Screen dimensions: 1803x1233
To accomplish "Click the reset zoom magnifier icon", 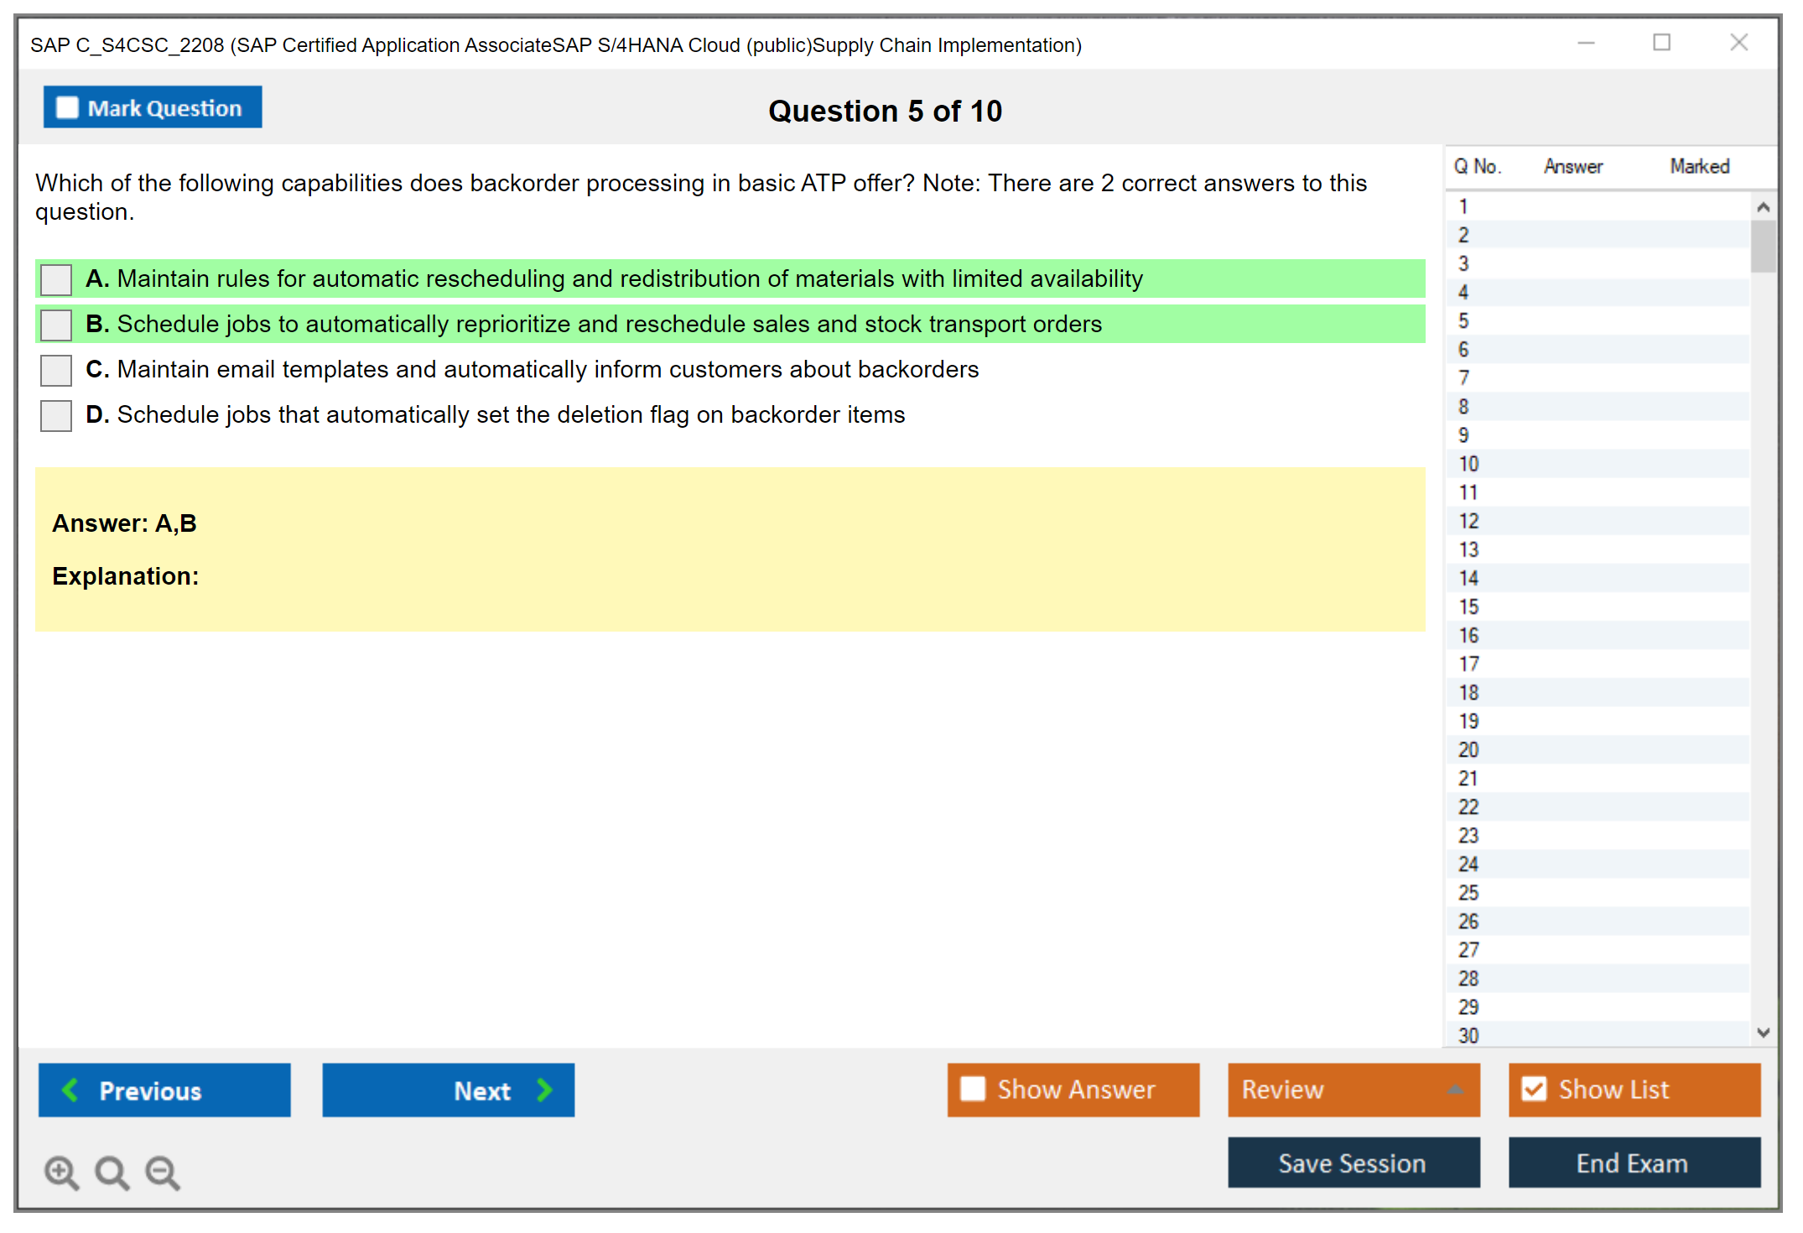I will tap(112, 1172).
